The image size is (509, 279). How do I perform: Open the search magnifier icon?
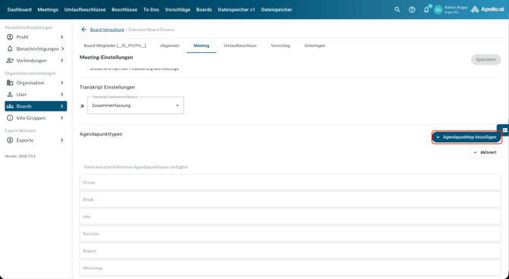click(x=397, y=10)
